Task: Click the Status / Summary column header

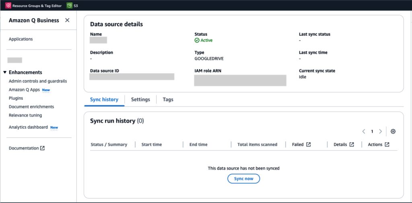Action: pos(109,144)
